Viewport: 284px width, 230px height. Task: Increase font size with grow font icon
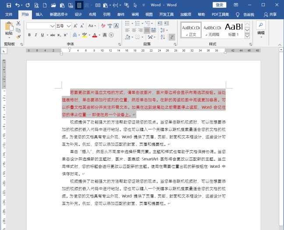click(76, 26)
